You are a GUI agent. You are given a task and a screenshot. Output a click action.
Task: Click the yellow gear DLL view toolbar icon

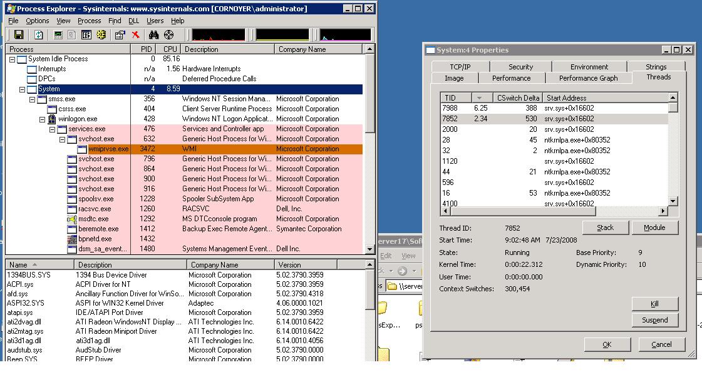coord(101,35)
